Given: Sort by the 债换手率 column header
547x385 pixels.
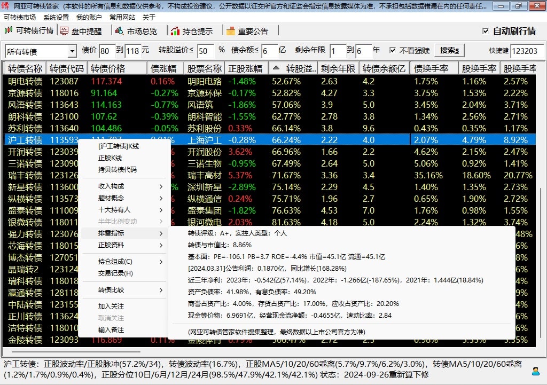Looking at the screenshot, I should click(434, 68).
